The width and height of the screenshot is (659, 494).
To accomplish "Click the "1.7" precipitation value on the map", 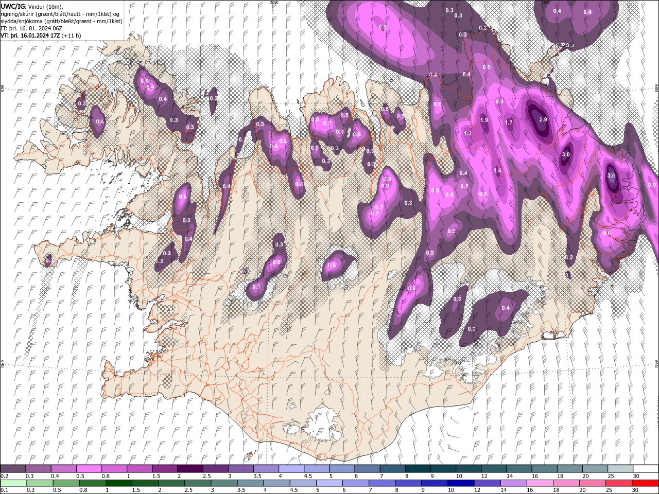I will tap(509, 123).
